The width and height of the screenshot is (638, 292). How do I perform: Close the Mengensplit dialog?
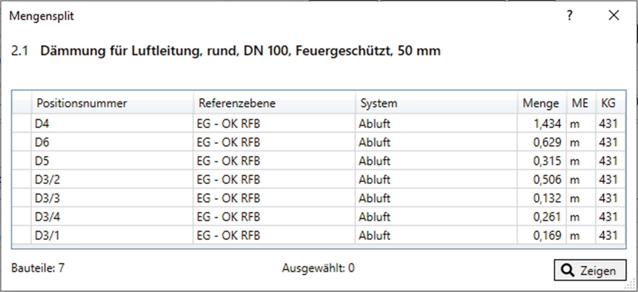click(x=613, y=15)
